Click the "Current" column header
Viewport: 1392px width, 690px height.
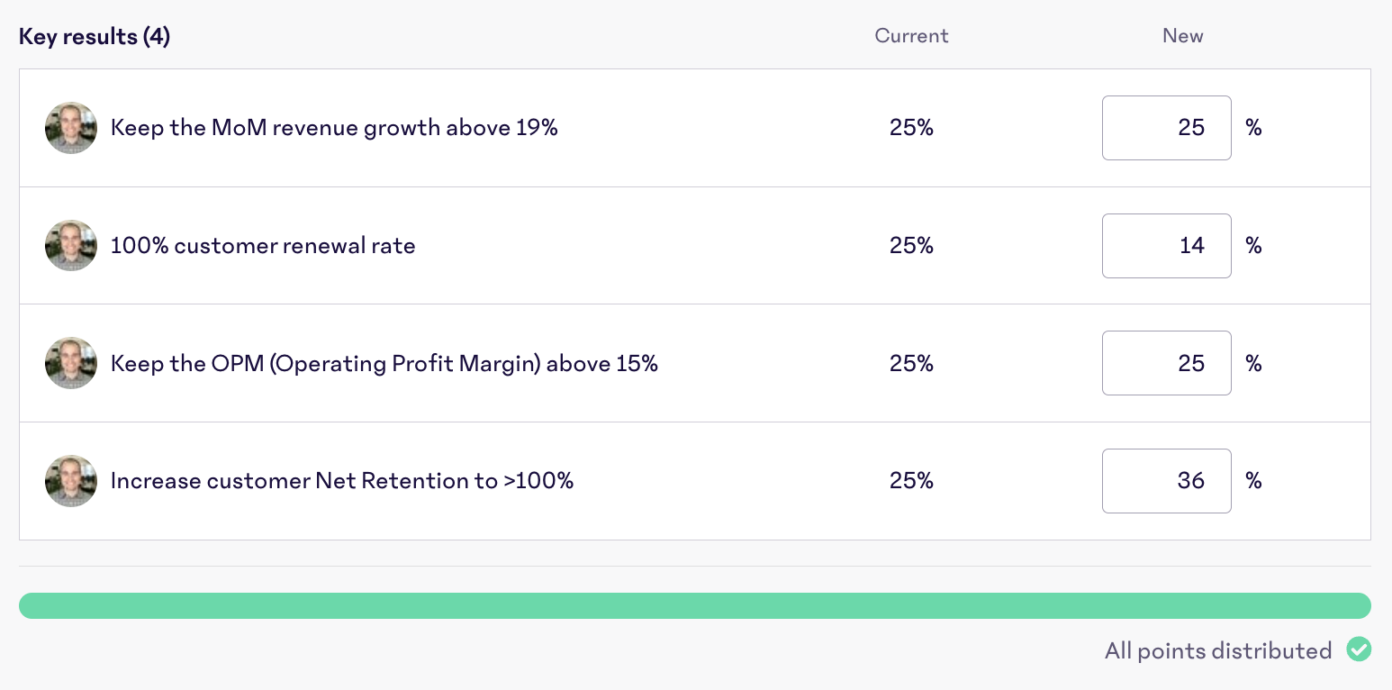pos(911,36)
